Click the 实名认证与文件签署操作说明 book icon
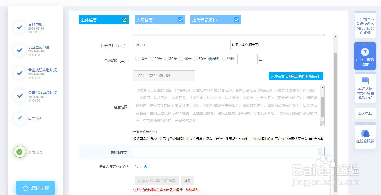The image size is (381, 195). [365, 81]
